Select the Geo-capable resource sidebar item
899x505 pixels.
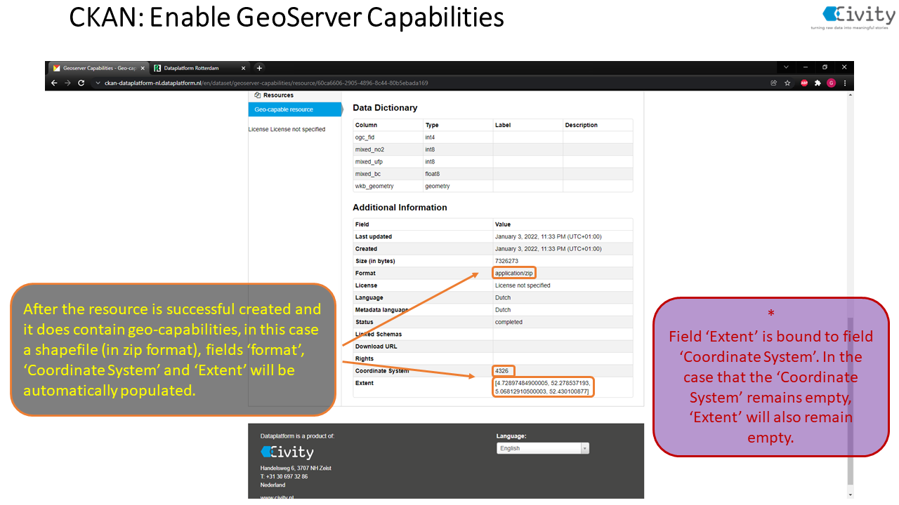[x=294, y=109]
